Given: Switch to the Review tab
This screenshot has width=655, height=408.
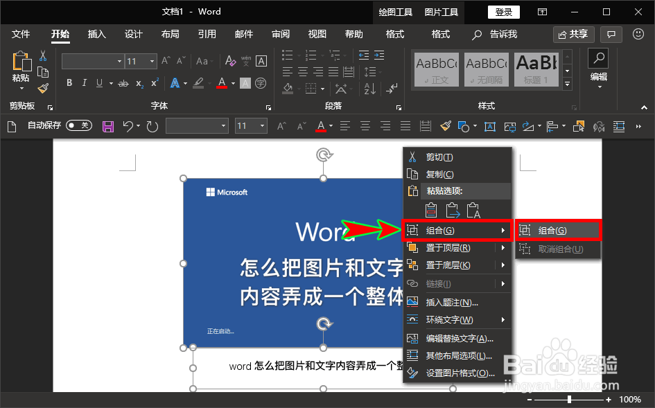Looking at the screenshot, I should click(x=280, y=34).
